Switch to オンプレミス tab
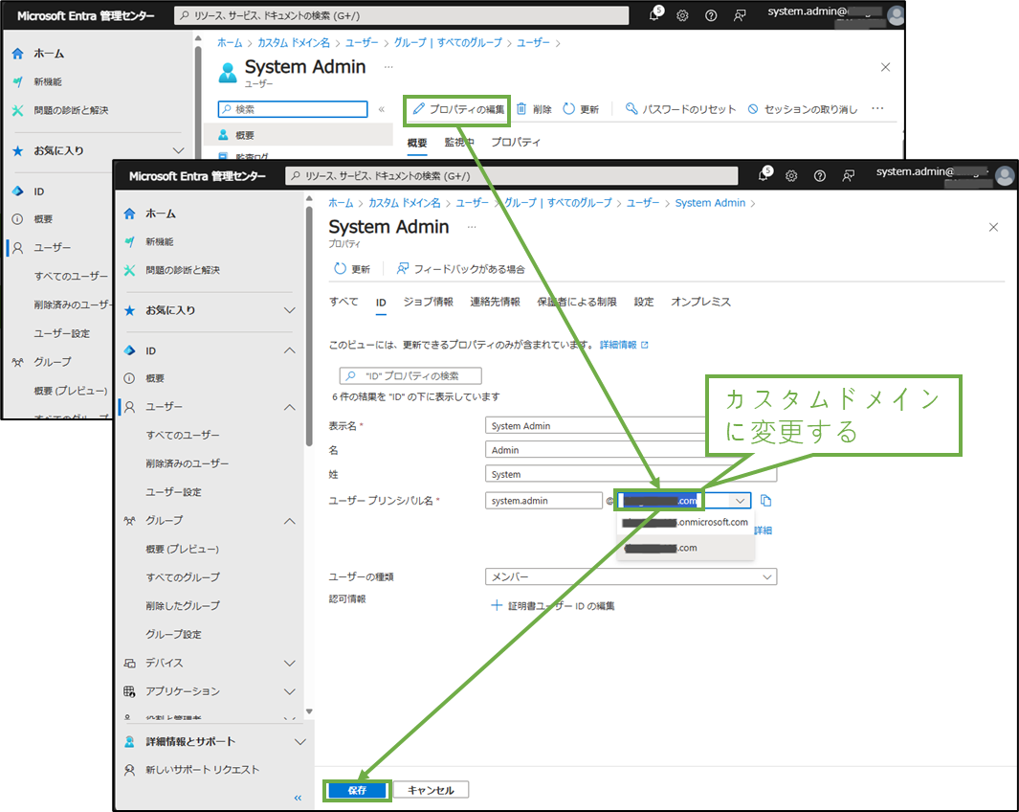Screen dimensions: 1019x812 click(x=700, y=302)
